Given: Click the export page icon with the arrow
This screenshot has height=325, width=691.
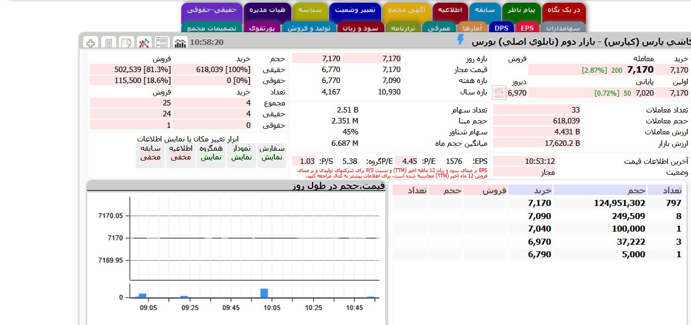Looking at the screenshot, I should click(125, 42).
